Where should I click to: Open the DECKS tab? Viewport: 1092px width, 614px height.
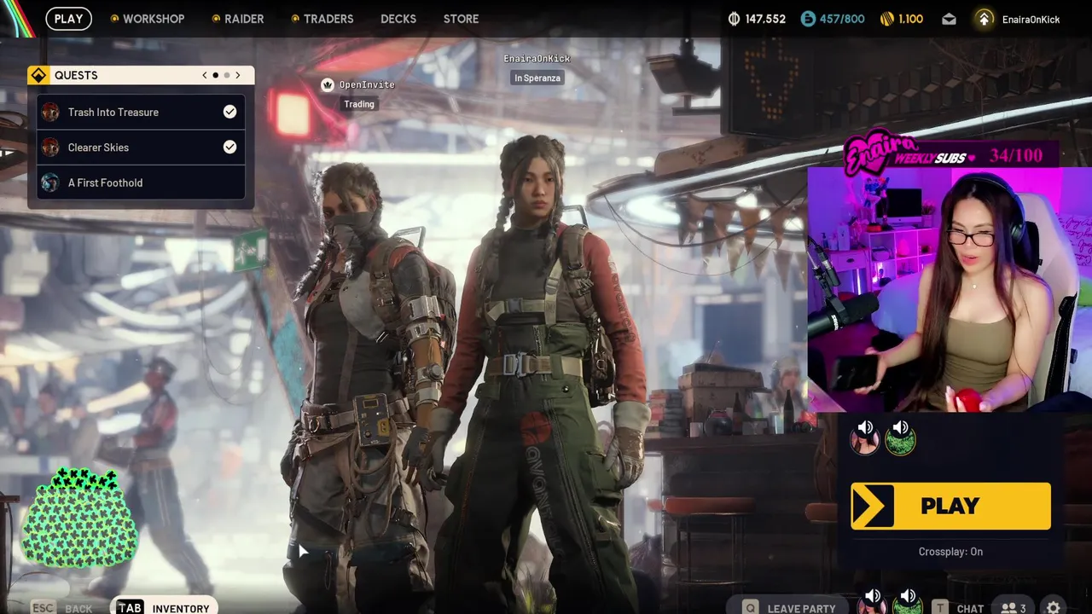point(398,19)
